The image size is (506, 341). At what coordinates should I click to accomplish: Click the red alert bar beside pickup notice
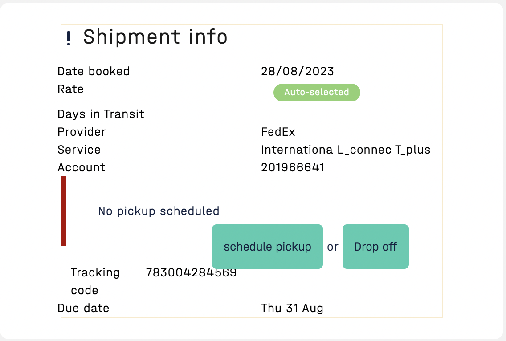(x=64, y=211)
